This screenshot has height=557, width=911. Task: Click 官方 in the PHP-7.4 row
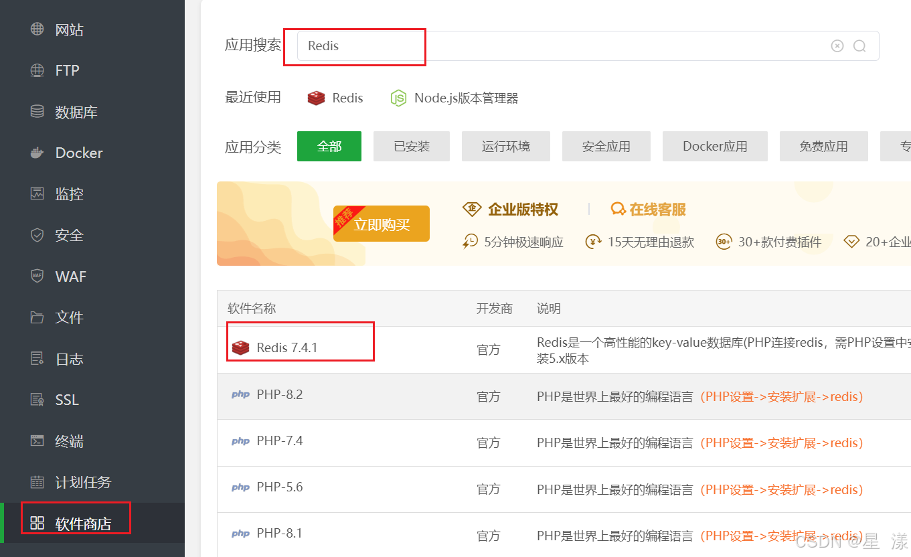tap(489, 443)
